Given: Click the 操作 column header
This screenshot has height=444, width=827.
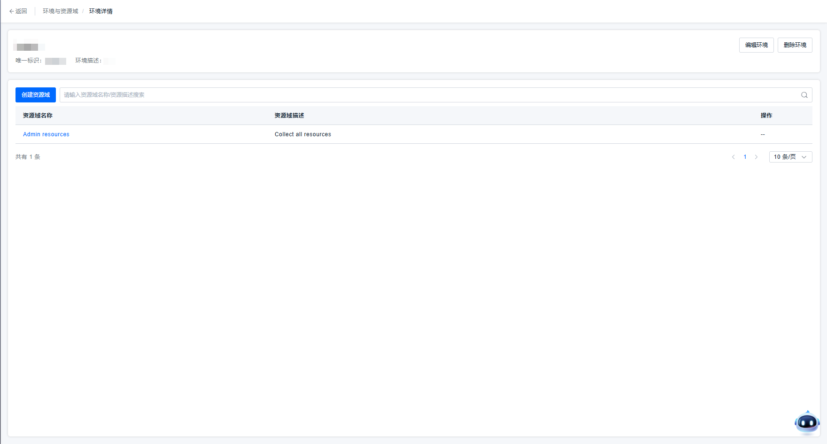Looking at the screenshot, I should (x=766, y=116).
